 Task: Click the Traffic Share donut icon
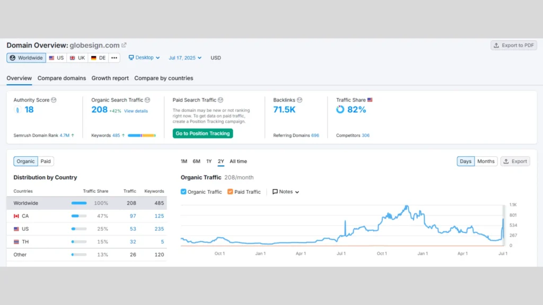(x=340, y=109)
